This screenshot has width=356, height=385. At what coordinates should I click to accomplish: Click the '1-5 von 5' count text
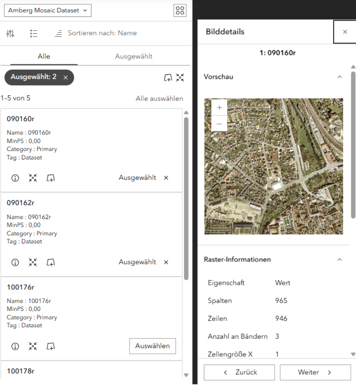pos(15,98)
